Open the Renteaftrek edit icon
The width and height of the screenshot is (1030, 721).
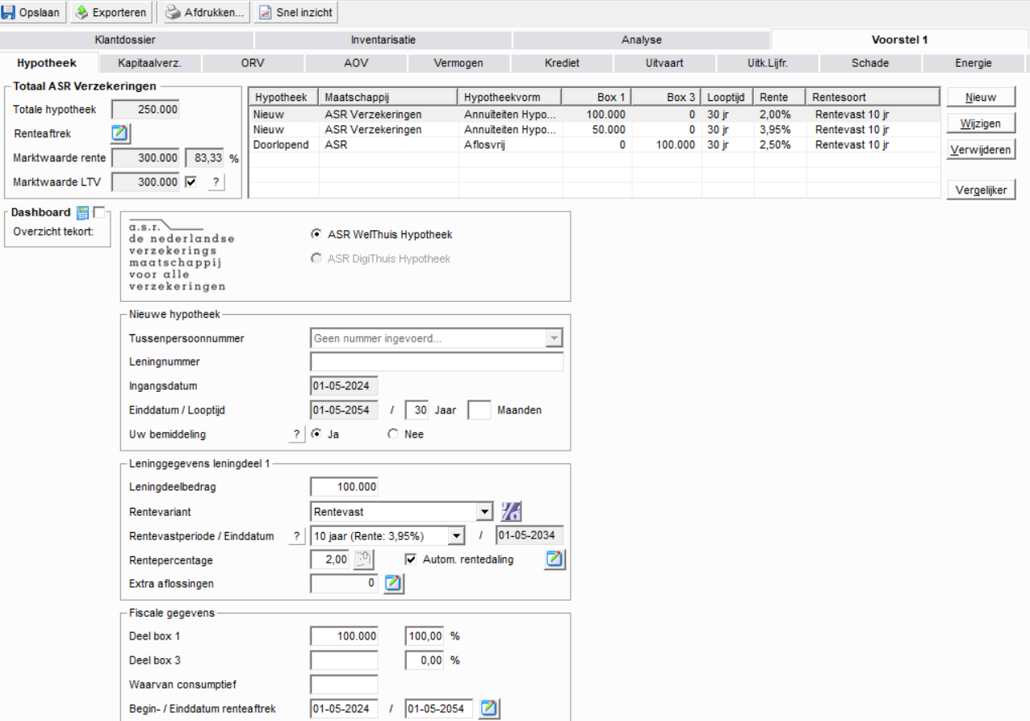120,133
